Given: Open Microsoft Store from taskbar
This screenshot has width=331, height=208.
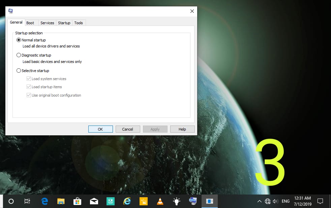Looking at the screenshot, I should [77, 201].
